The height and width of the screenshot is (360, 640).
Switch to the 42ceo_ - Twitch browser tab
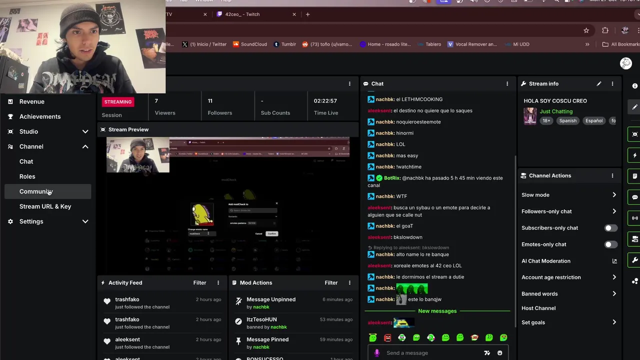coord(256,14)
